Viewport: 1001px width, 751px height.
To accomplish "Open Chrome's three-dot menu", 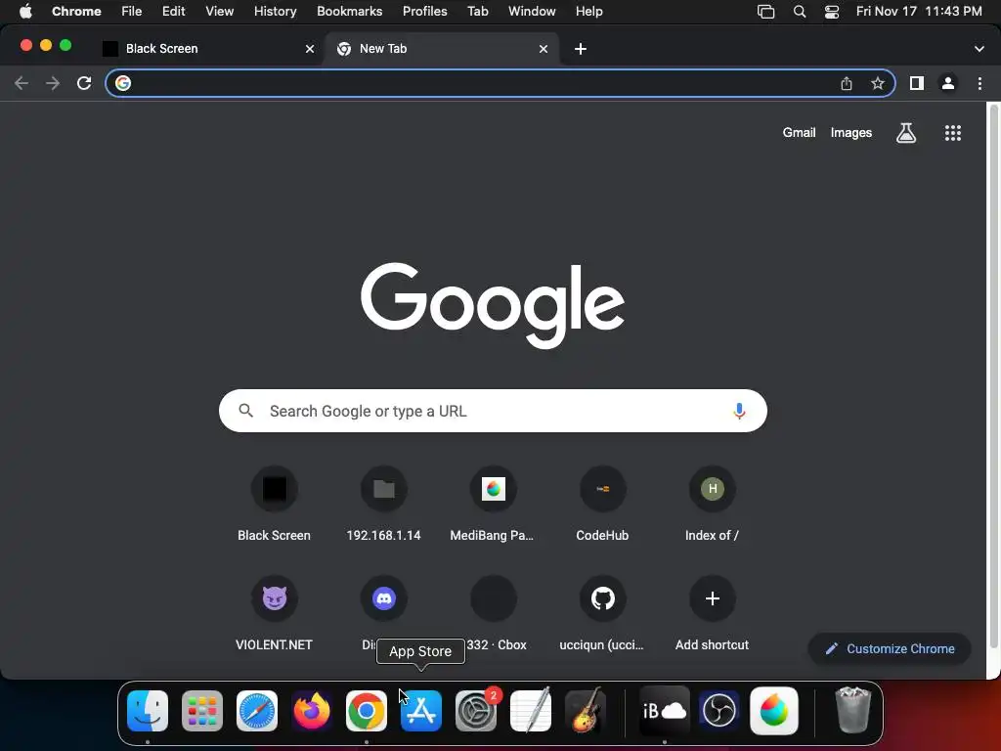I will tap(979, 83).
